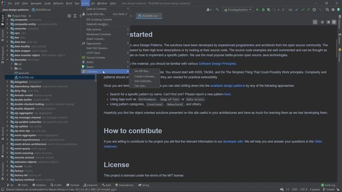Run PriceApplication with the green play icon
Viewport: 342px width, 192px height.
click(x=258, y=10)
